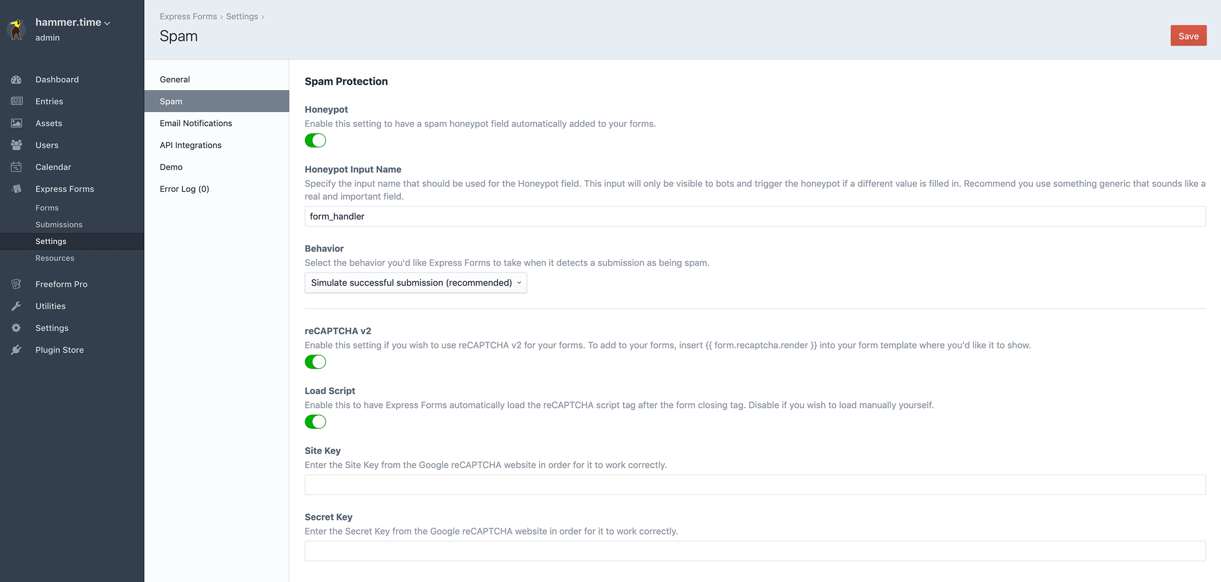Navigate to General settings tab
The image size is (1221, 582).
coord(174,79)
